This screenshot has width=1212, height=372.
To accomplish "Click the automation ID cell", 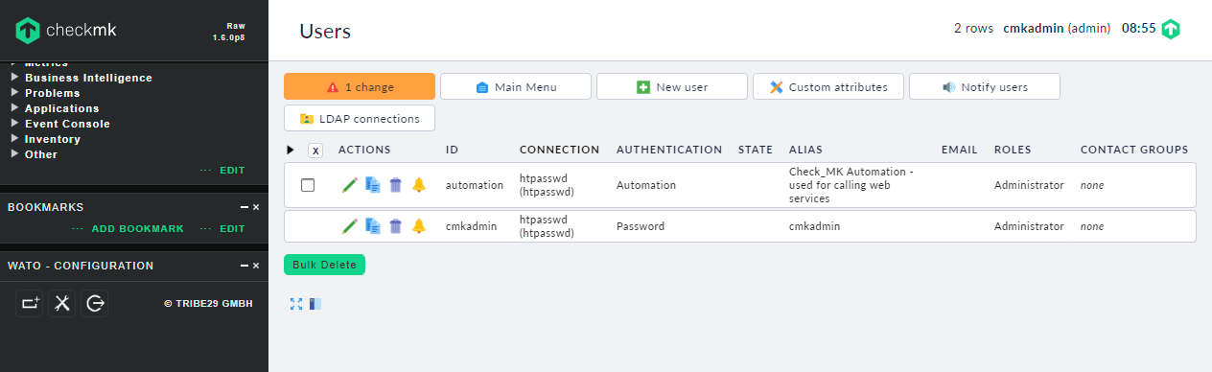I will coord(475,185).
